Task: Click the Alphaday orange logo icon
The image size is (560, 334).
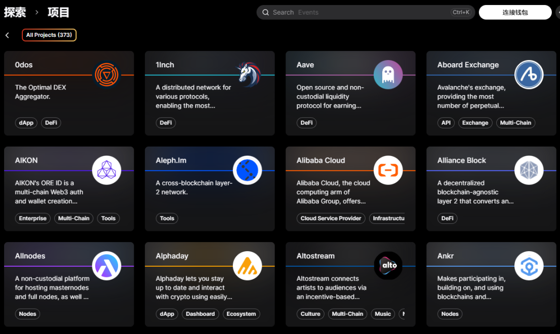Action: 248,266
